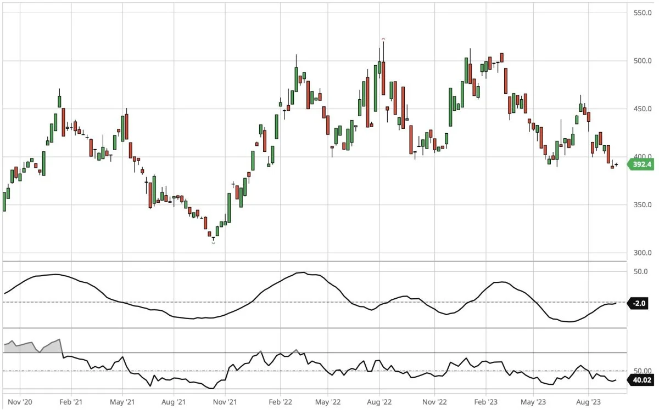This screenshot has height=415, width=659.
Task: Click the May '21 time axis label
Action: coord(122,402)
